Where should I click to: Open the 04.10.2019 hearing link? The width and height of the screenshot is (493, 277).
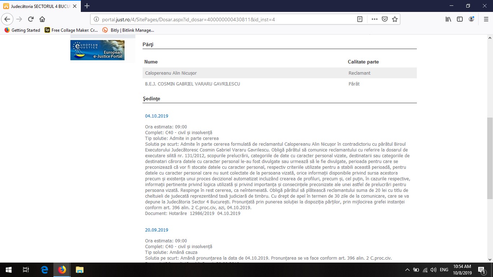pos(157,116)
